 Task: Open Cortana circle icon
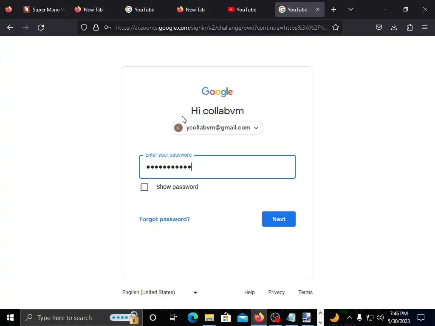153,318
